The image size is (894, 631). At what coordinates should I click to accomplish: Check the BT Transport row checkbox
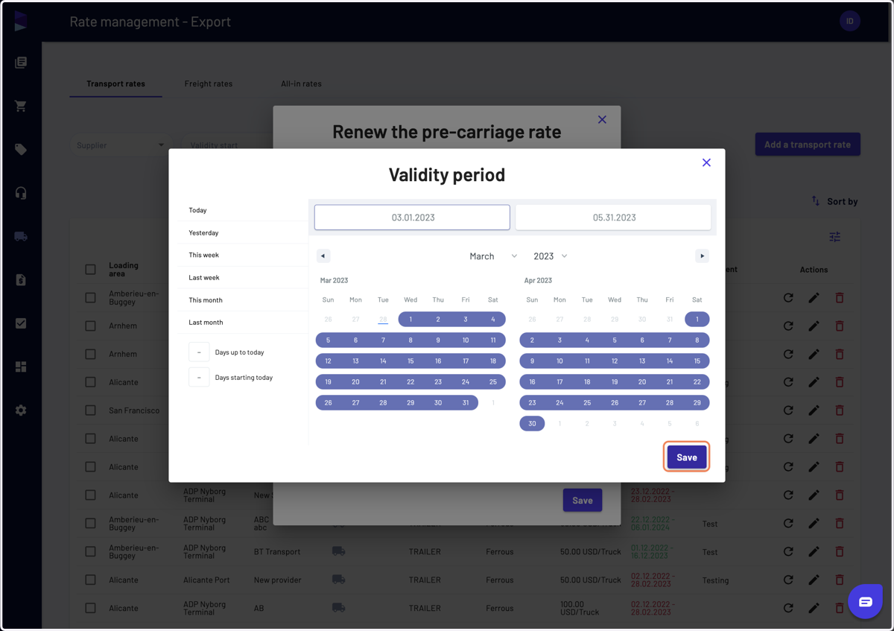(x=90, y=551)
